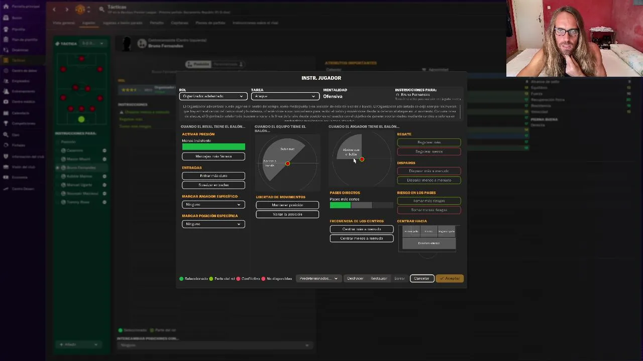Open Plan de plantilla sidebar icon
This screenshot has width=643, height=361.
point(6,40)
